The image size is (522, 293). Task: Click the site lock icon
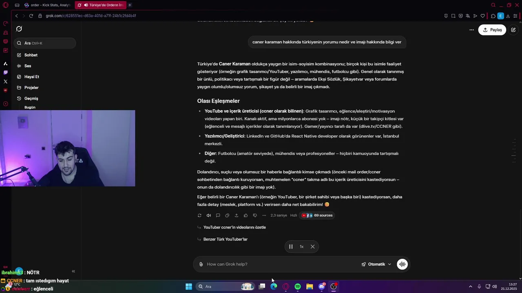click(40, 16)
